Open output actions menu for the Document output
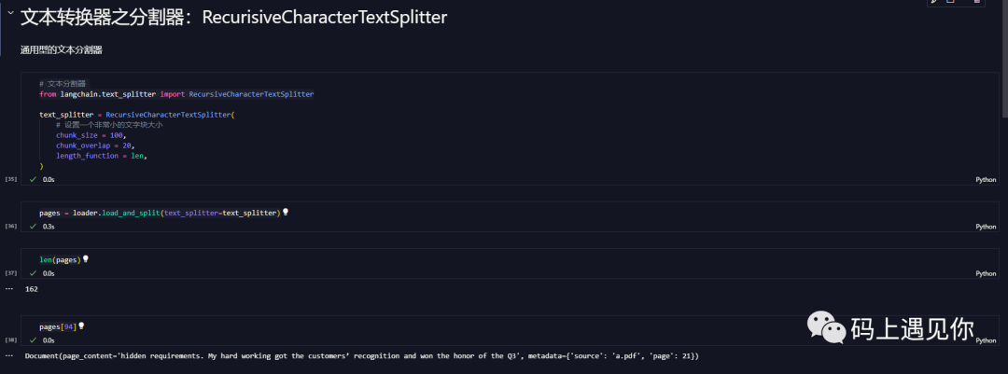 pos(9,356)
